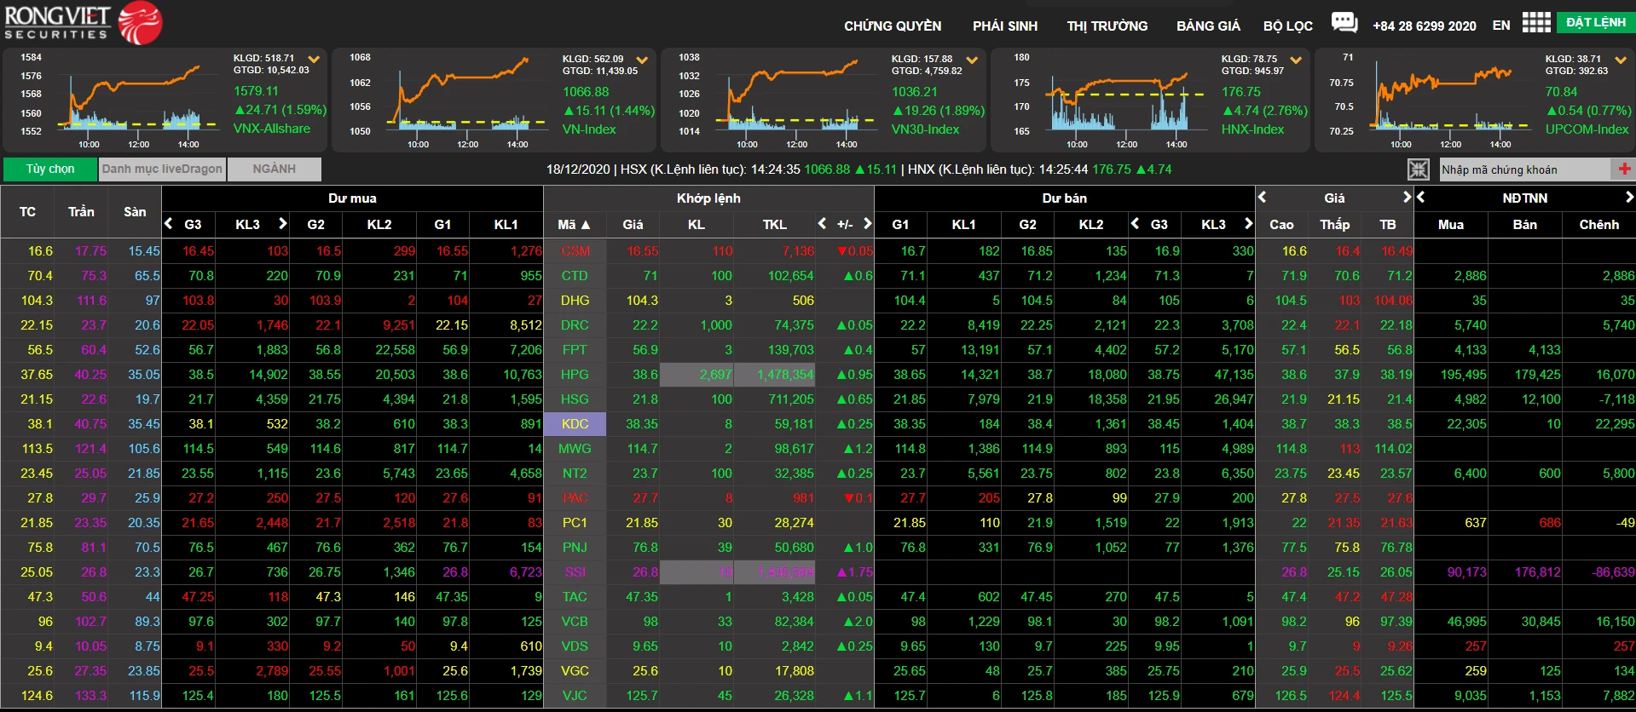Click right arrow of Giá column group

[1407, 197]
